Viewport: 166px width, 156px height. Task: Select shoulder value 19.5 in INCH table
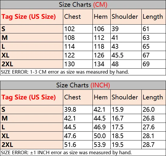118,145
